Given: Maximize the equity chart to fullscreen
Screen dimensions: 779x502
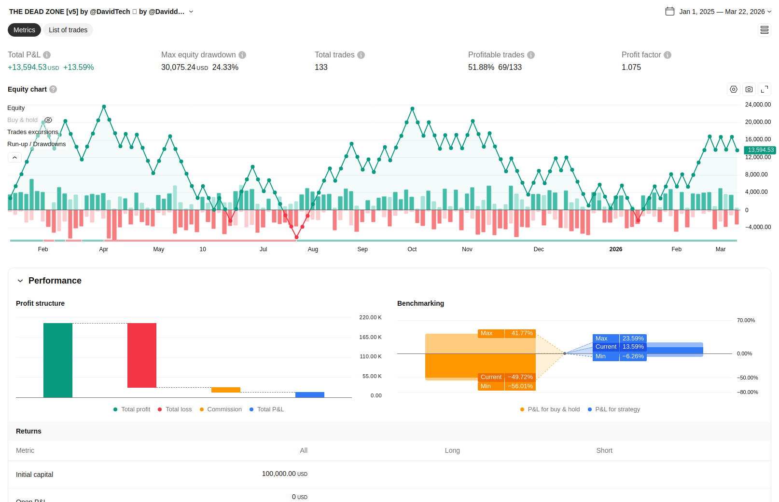Looking at the screenshot, I should click(x=764, y=89).
